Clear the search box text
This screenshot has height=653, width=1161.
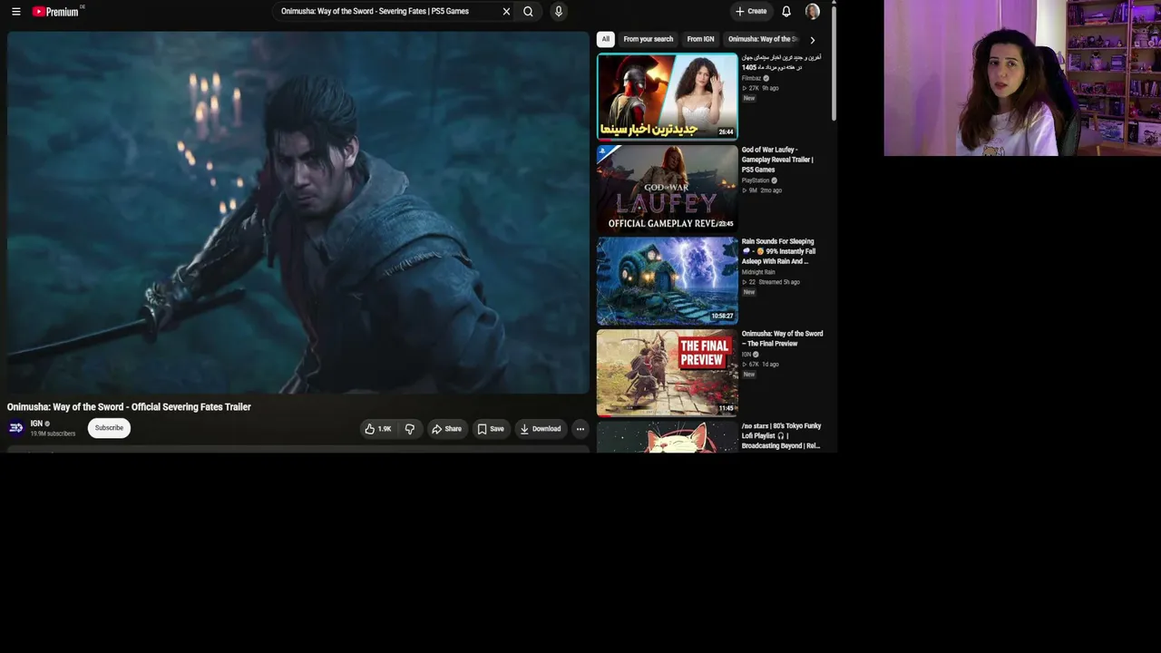tap(506, 12)
